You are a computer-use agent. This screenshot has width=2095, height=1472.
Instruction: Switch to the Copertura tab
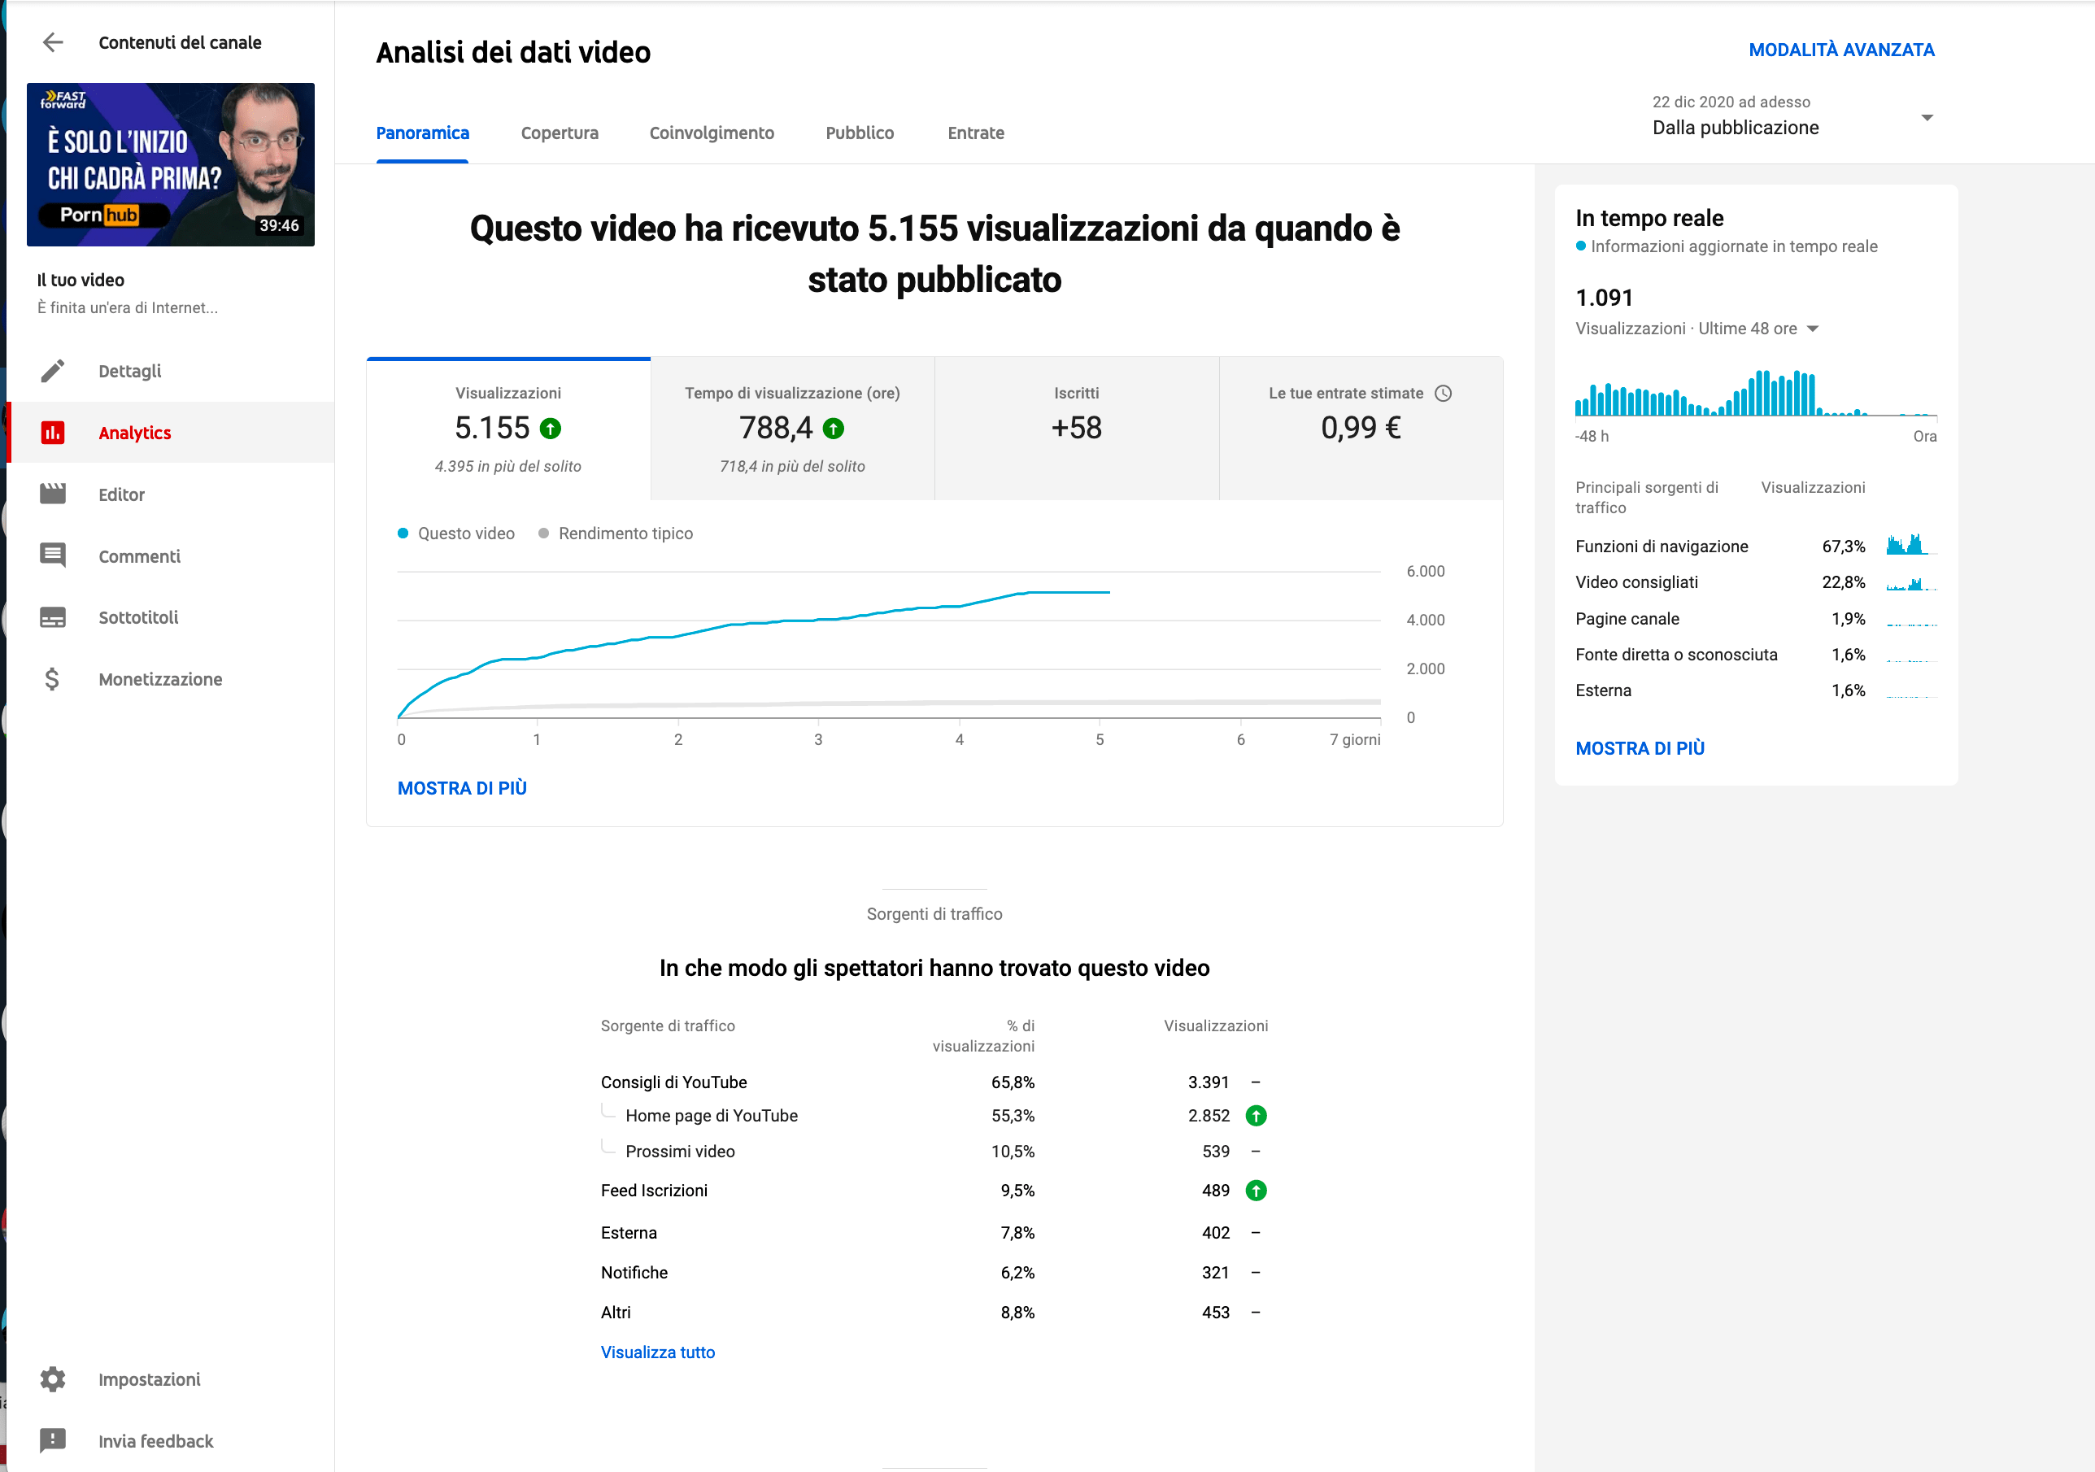click(x=560, y=133)
